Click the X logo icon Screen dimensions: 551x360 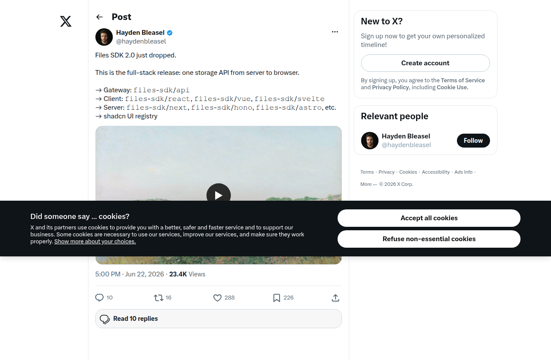pos(66,21)
